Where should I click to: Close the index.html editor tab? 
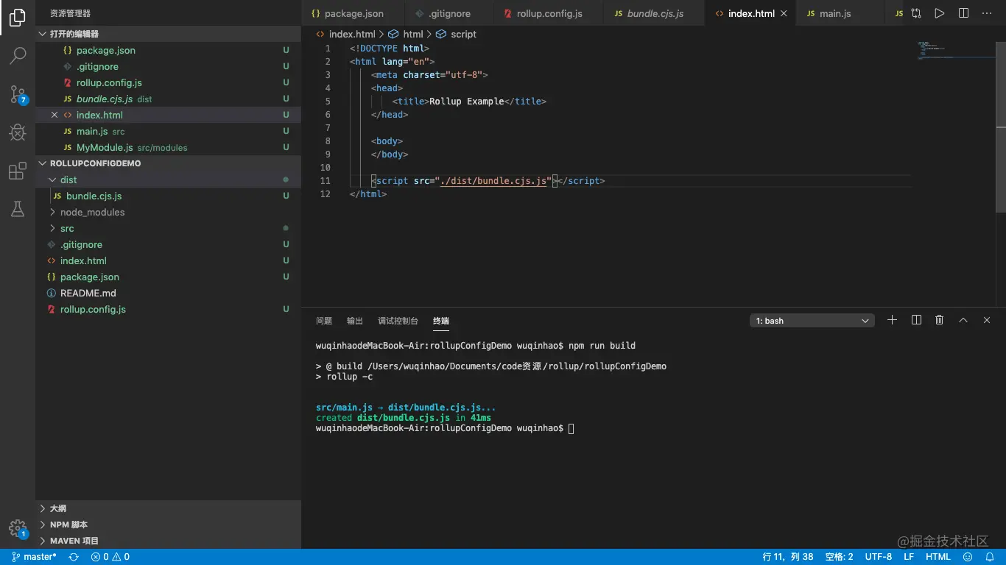tap(784, 13)
